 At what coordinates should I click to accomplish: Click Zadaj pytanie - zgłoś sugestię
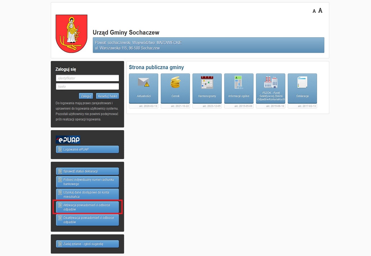tap(87, 244)
